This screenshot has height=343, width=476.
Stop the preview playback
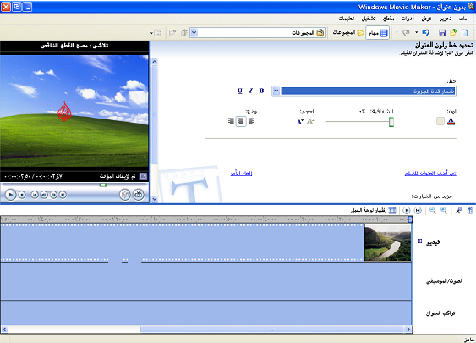click(x=22, y=195)
